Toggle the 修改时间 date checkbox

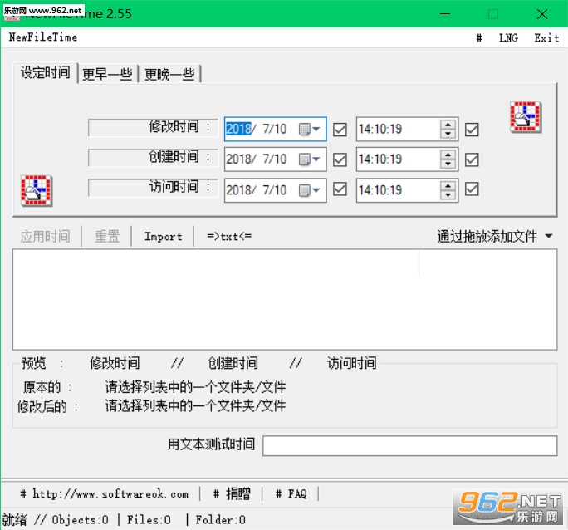pyautogui.click(x=340, y=130)
